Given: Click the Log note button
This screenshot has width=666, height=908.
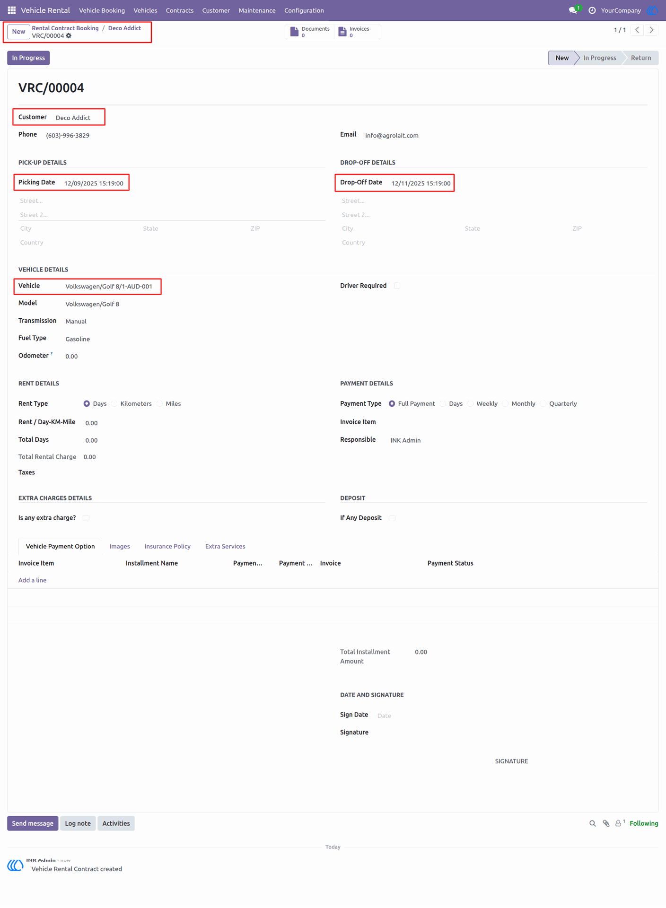Looking at the screenshot, I should click(x=78, y=823).
